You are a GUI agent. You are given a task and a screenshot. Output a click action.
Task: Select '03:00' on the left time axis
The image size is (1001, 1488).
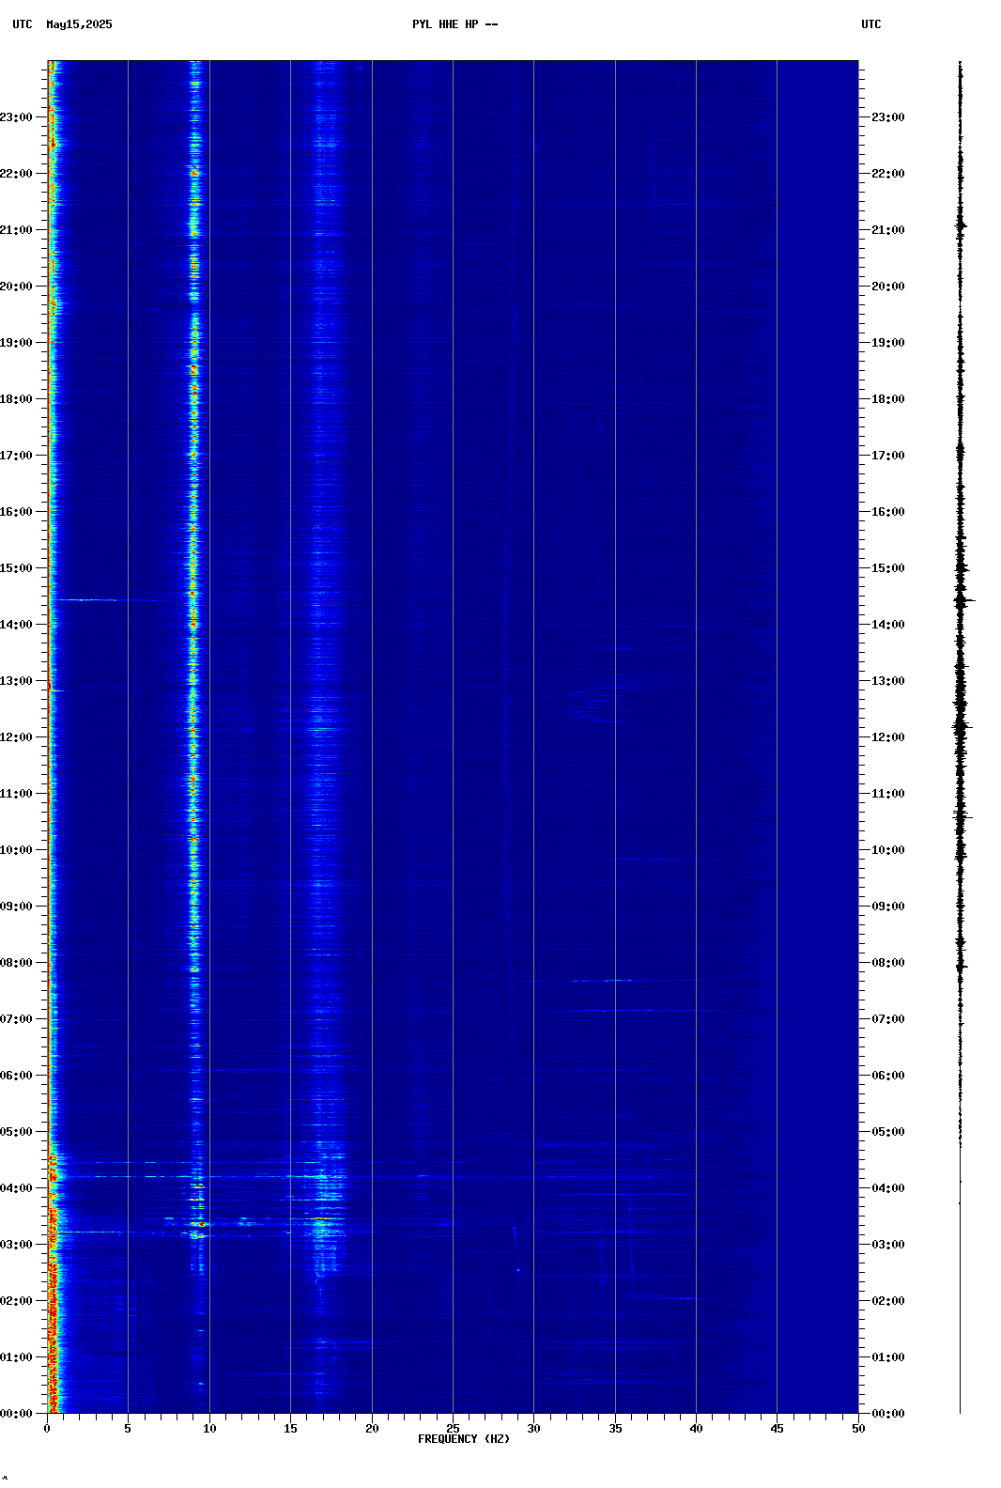(16, 1245)
